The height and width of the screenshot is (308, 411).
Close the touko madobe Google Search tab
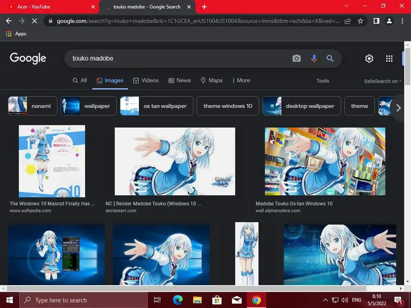click(189, 7)
